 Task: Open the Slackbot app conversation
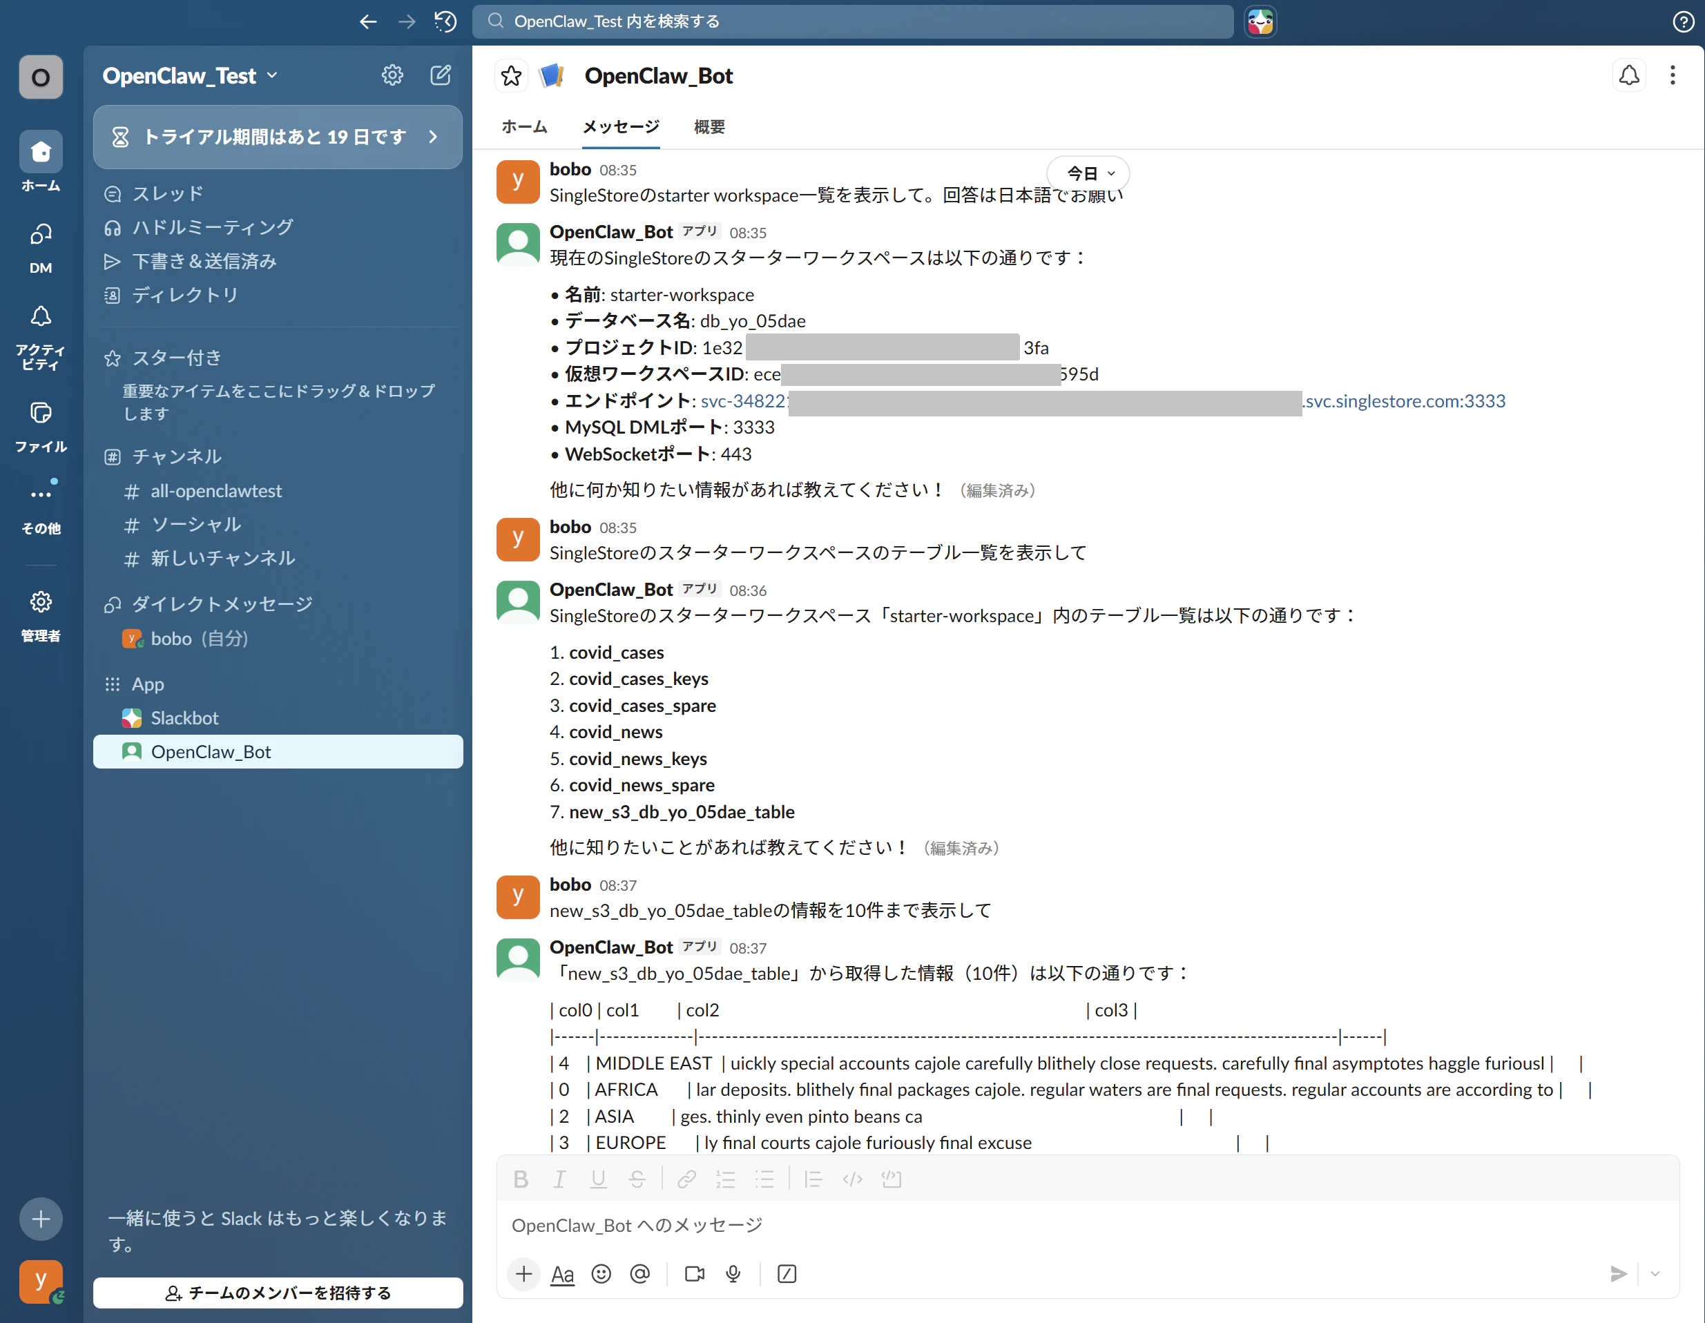tap(278, 718)
